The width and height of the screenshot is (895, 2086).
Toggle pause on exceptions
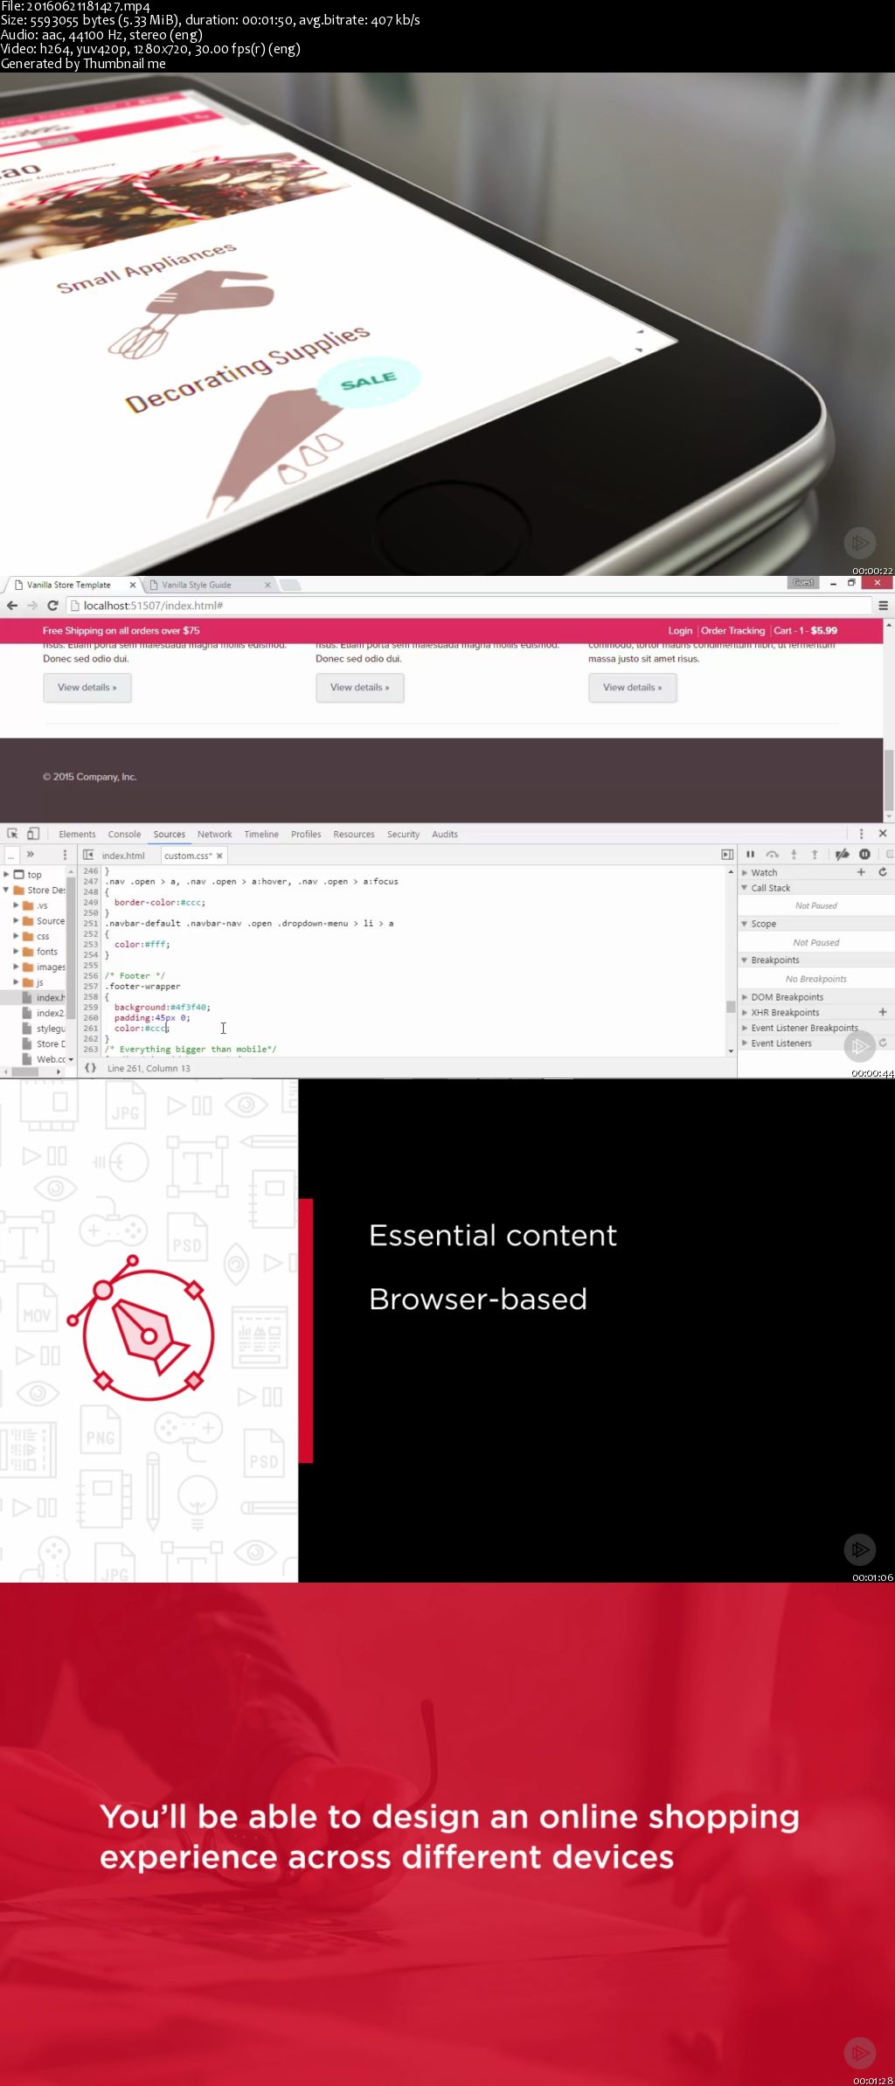coord(864,855)
